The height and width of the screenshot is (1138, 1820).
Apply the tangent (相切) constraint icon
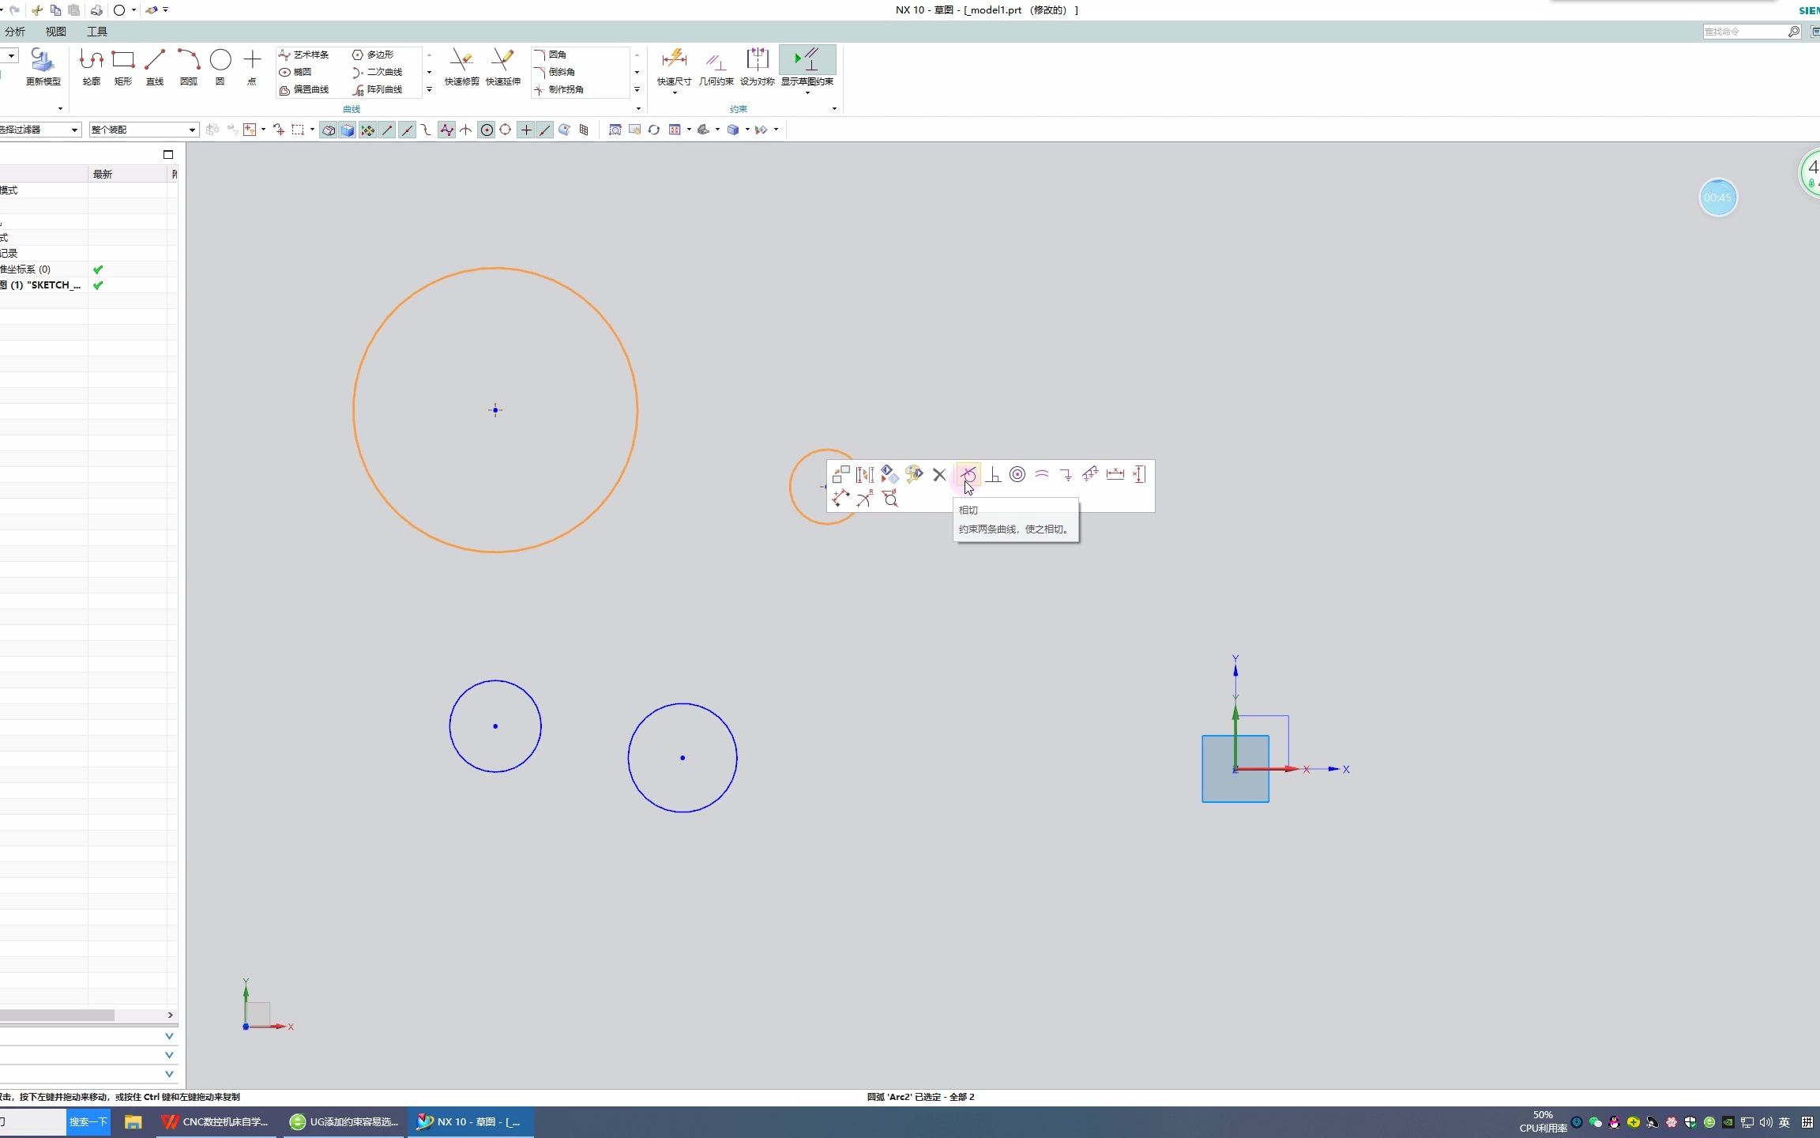click(968, 474)
